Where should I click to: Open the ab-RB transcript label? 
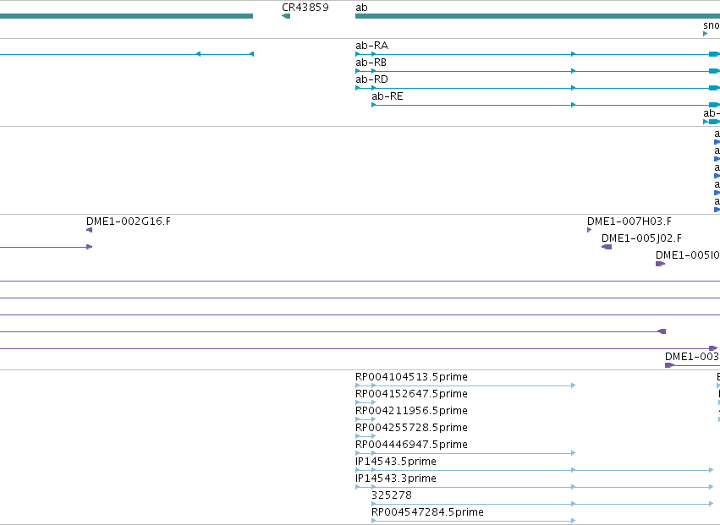pos(371,63)
